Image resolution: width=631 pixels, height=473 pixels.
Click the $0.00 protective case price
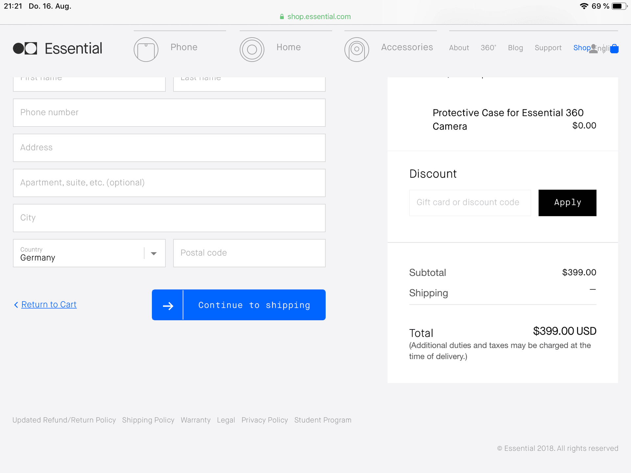click(584, 125)
